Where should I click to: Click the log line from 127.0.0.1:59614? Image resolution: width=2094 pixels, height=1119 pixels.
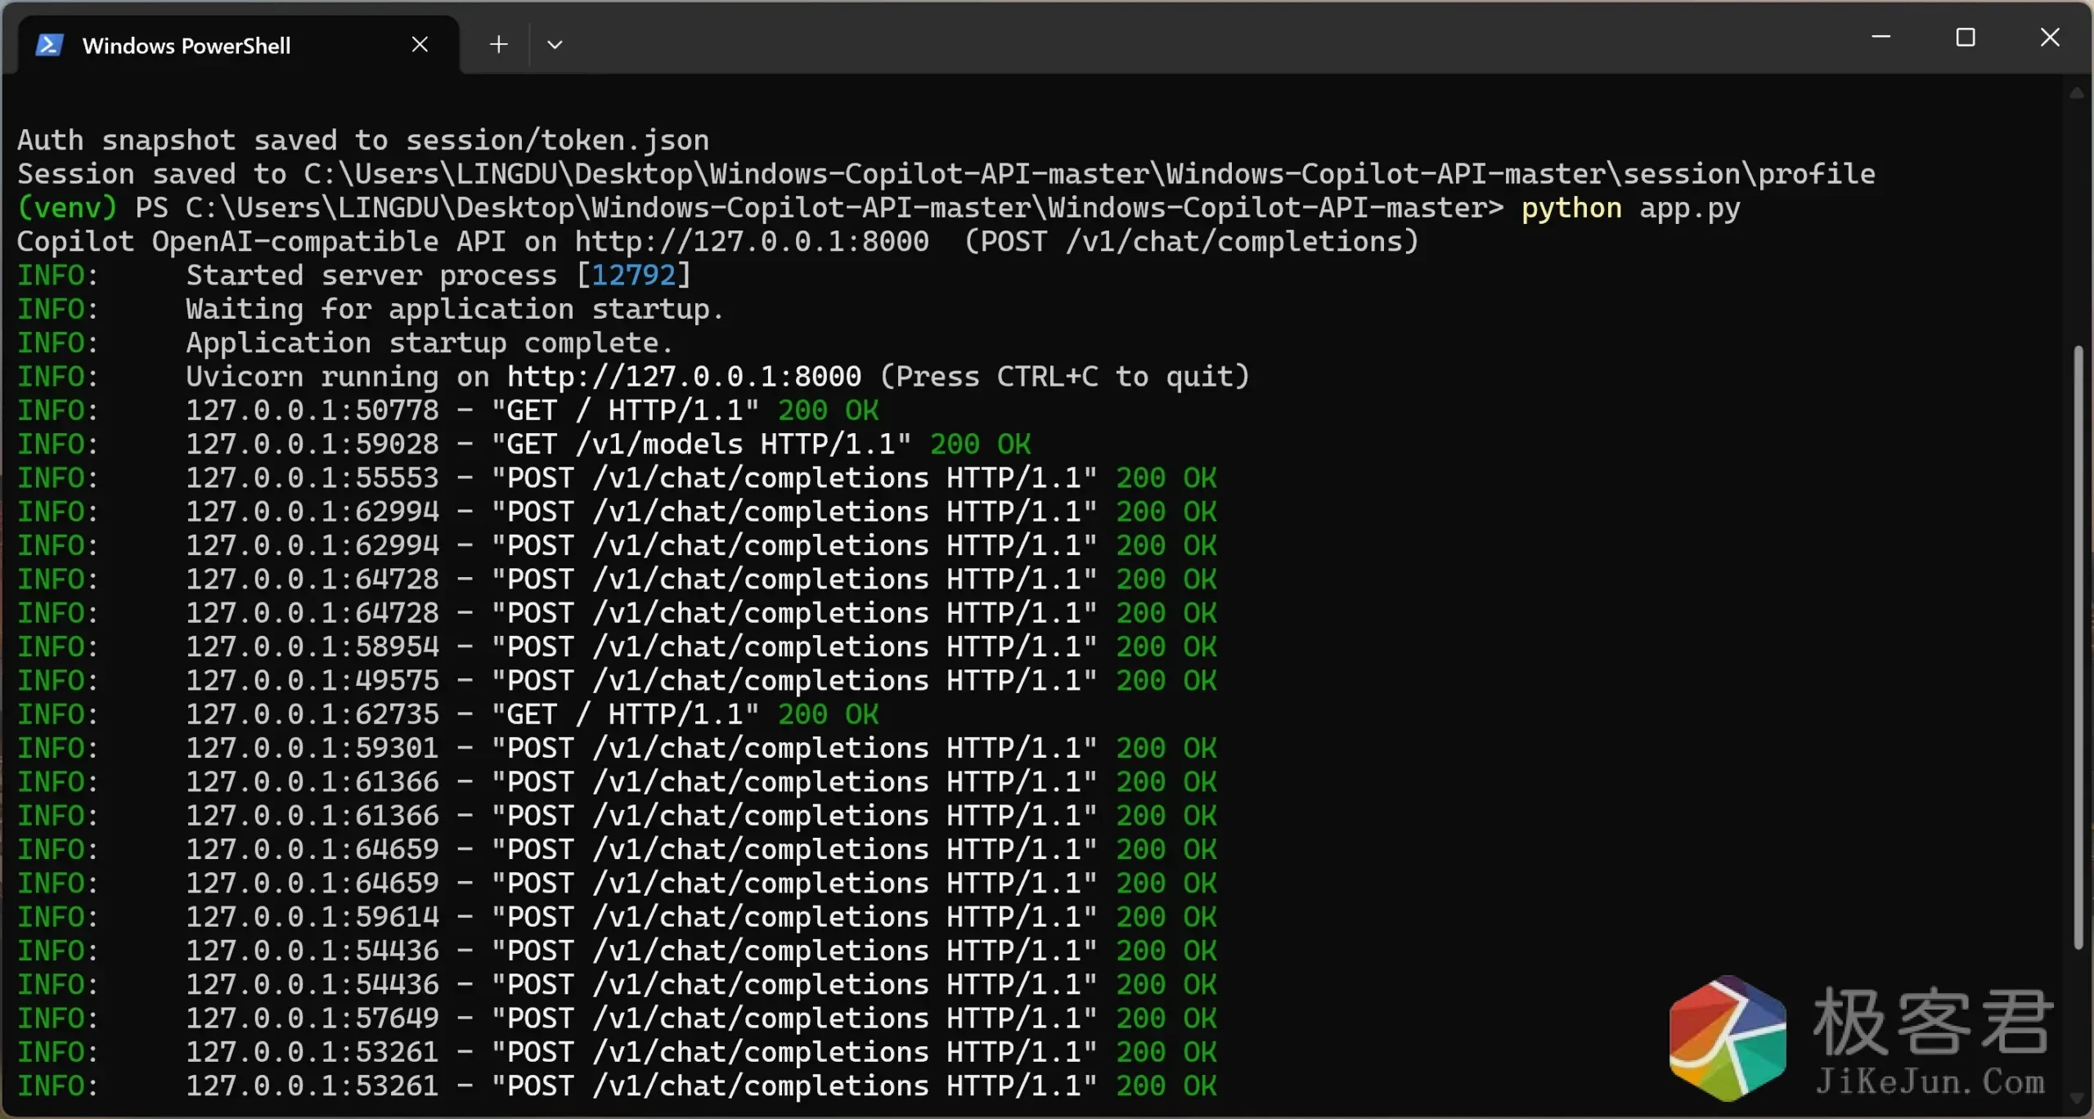click(618, 917)
